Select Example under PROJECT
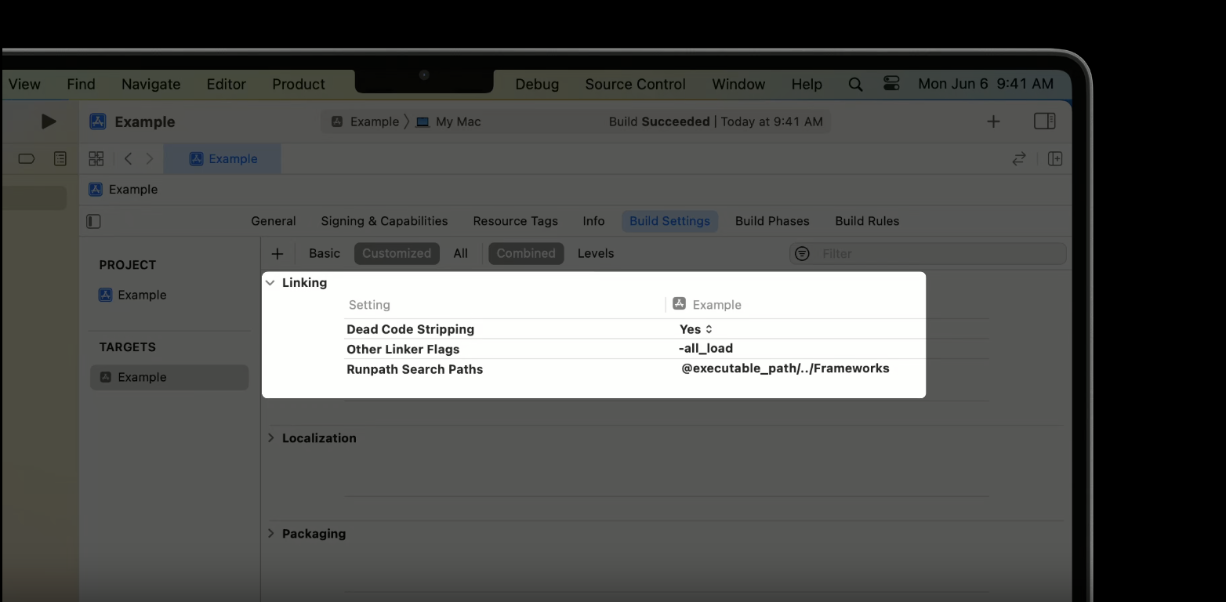The height and width of the screenshot is (602, 1226). [142, 295]
